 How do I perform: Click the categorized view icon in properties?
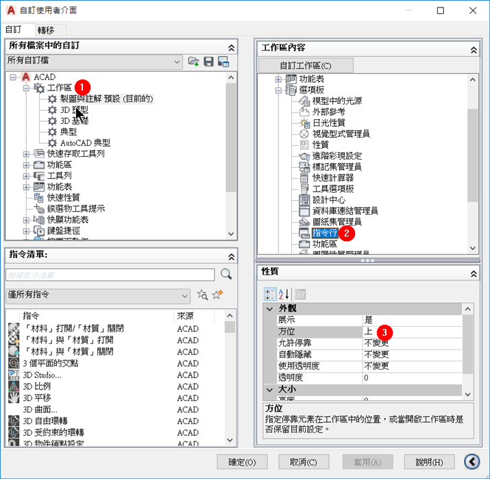(270, 294)
